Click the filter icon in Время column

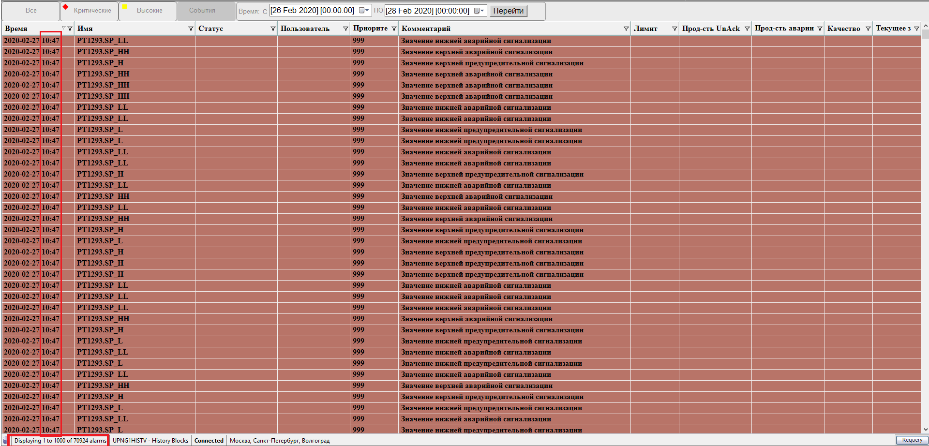pos(70,29)
